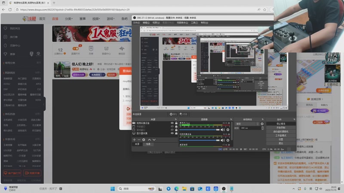
Task: Adjust the microphone/Aux volume slider
Action: pos(200,130)
